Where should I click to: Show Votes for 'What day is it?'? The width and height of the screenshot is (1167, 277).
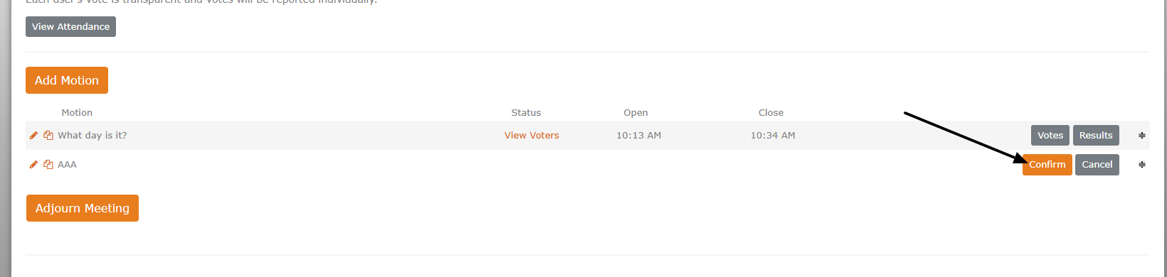1050,135
